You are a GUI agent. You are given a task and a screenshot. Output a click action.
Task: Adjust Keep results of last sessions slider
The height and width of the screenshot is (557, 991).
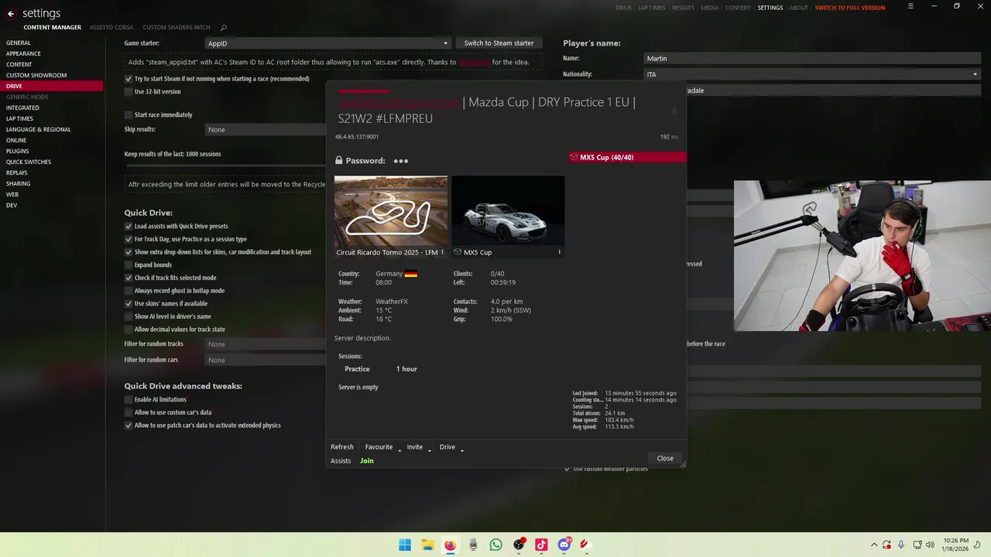coord(225,165)
